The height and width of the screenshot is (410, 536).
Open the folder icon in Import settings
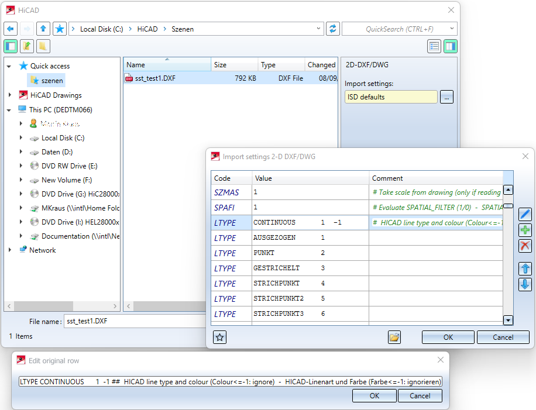coord(394,337)
